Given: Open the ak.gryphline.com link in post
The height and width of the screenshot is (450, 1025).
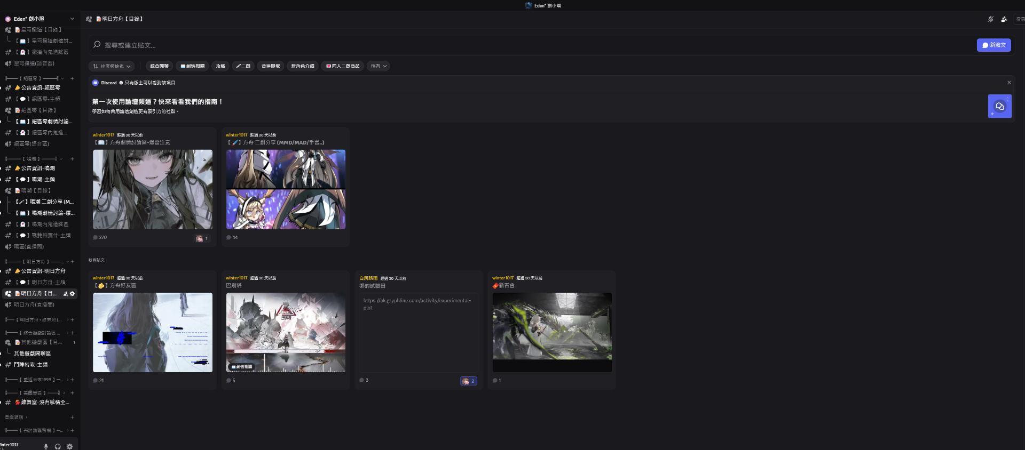Looking at the screenshot, I should [x=416, y=301].
